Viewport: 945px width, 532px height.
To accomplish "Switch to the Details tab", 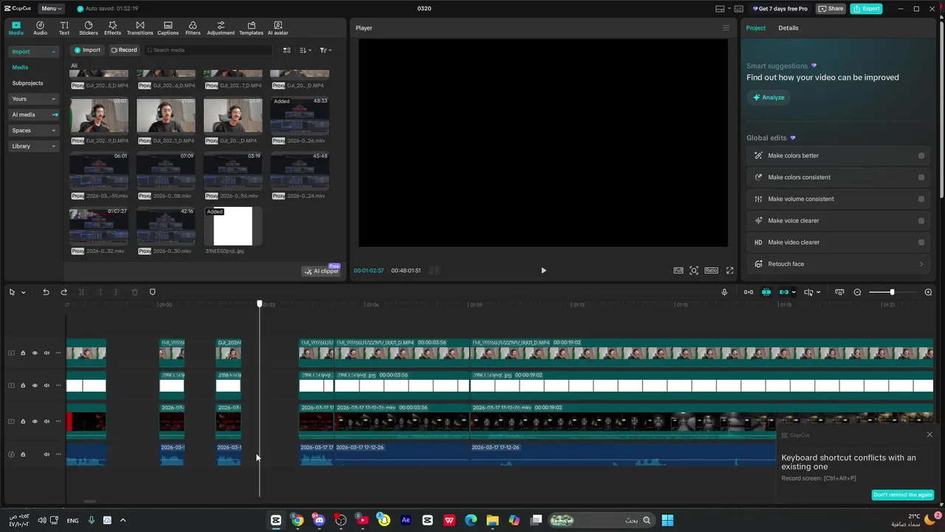I will [788, 28].
